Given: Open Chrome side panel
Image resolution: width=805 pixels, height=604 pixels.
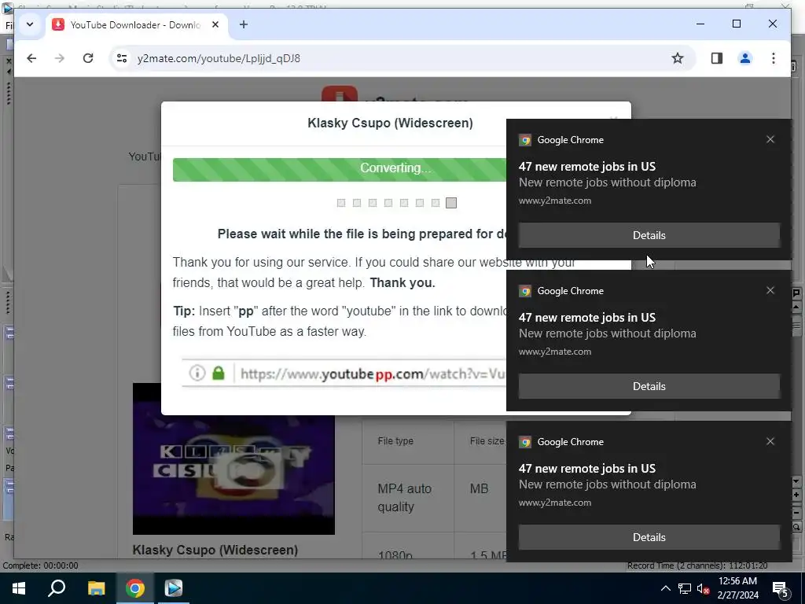Looking at the screenshot, I should point(717,58).
